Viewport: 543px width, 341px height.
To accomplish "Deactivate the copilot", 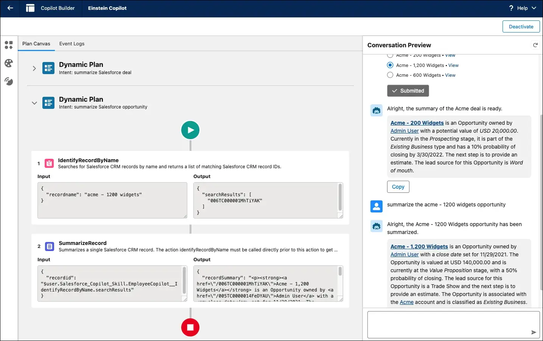I will click(521, 26).
